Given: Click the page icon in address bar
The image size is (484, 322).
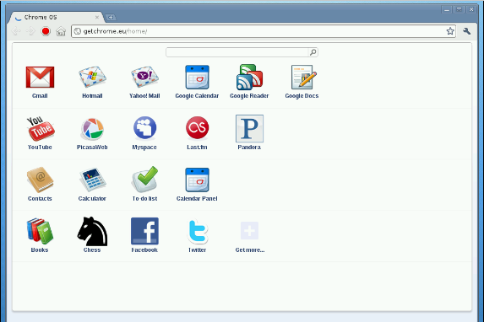Looking at the screenshot, I should tap(78, 31).
